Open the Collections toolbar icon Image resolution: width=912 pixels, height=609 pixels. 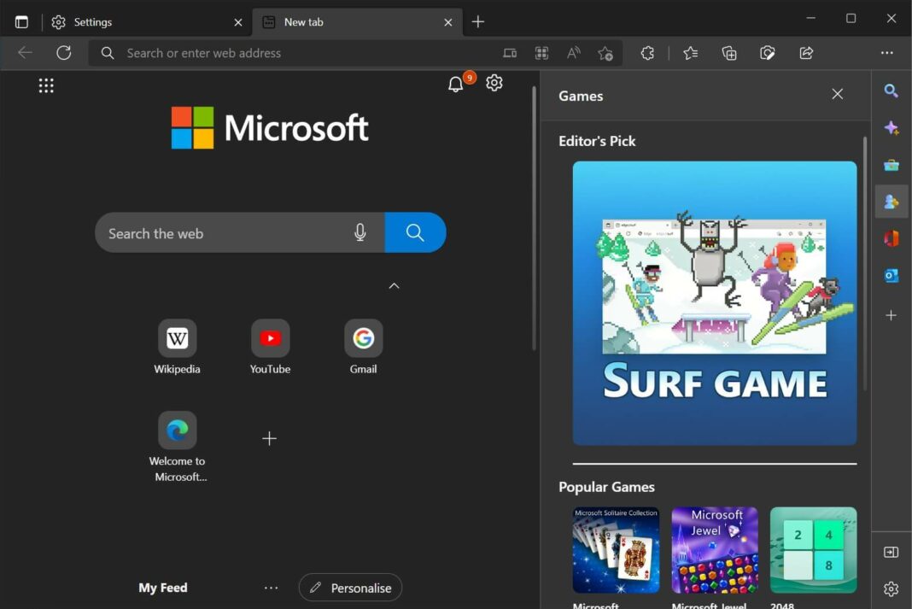[x=728, y=53]
